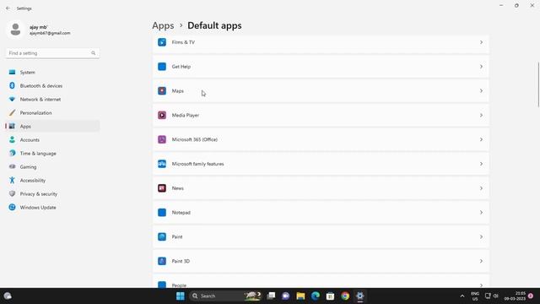Launch Microsoft Edge from taskbar
Viewport: 540px width, 304px height.
316,296
